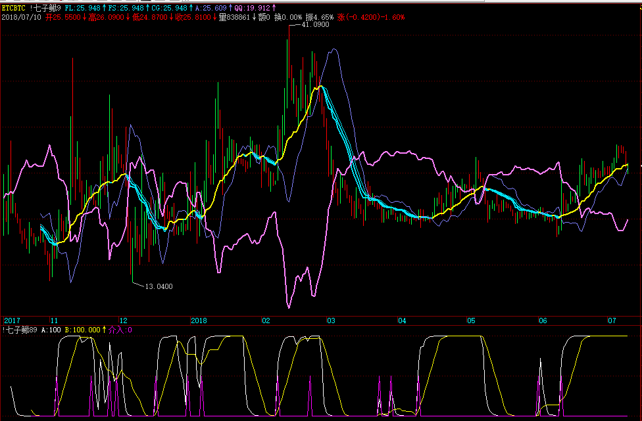
Task: Select month 03 on the time axis
Action: pyautogui.click(x=331, y=321)
